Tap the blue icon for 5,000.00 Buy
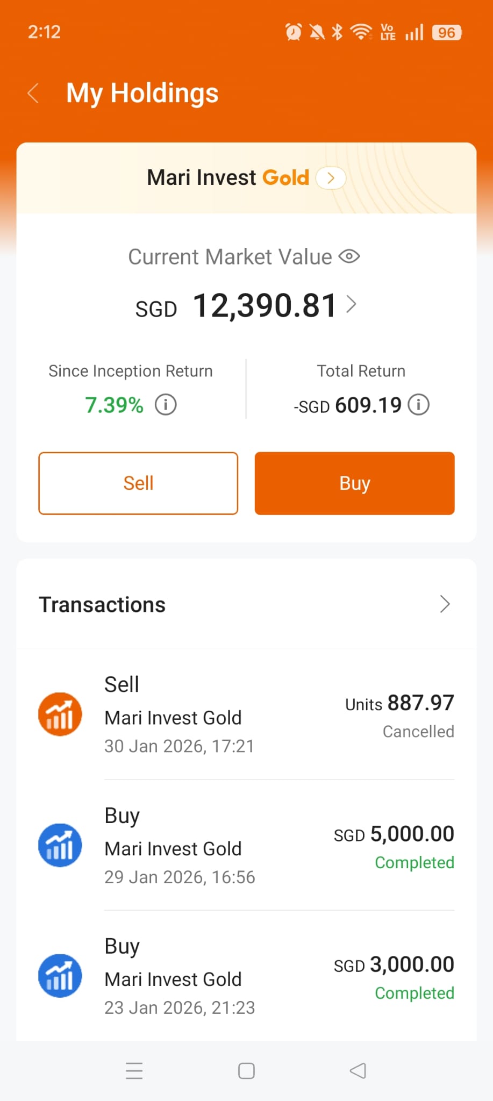Screen dimensions: 493x1101 [x=60, y=845]
